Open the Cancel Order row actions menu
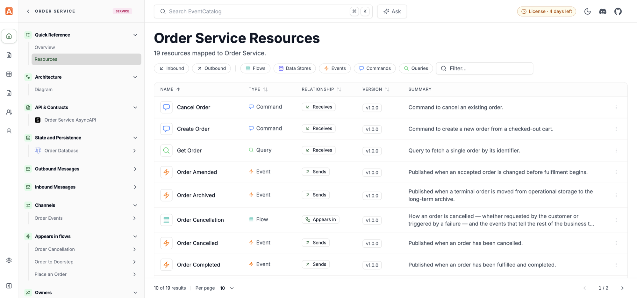This screenshot has height=298, width=637. 616,107
